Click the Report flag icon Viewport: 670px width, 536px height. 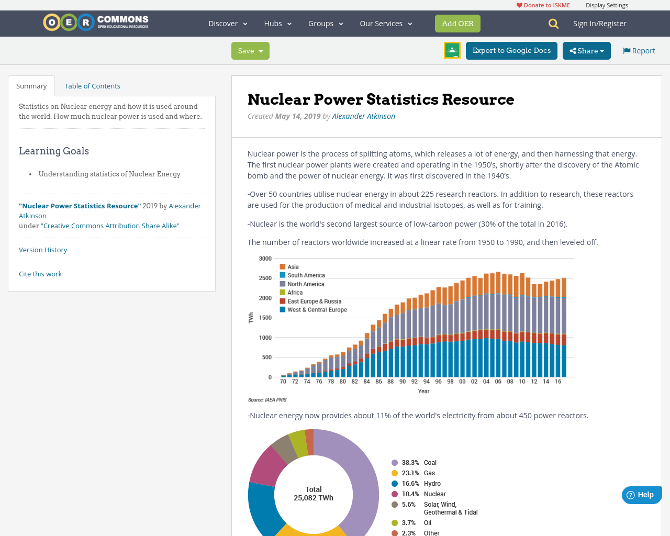[x=626, y=50]
